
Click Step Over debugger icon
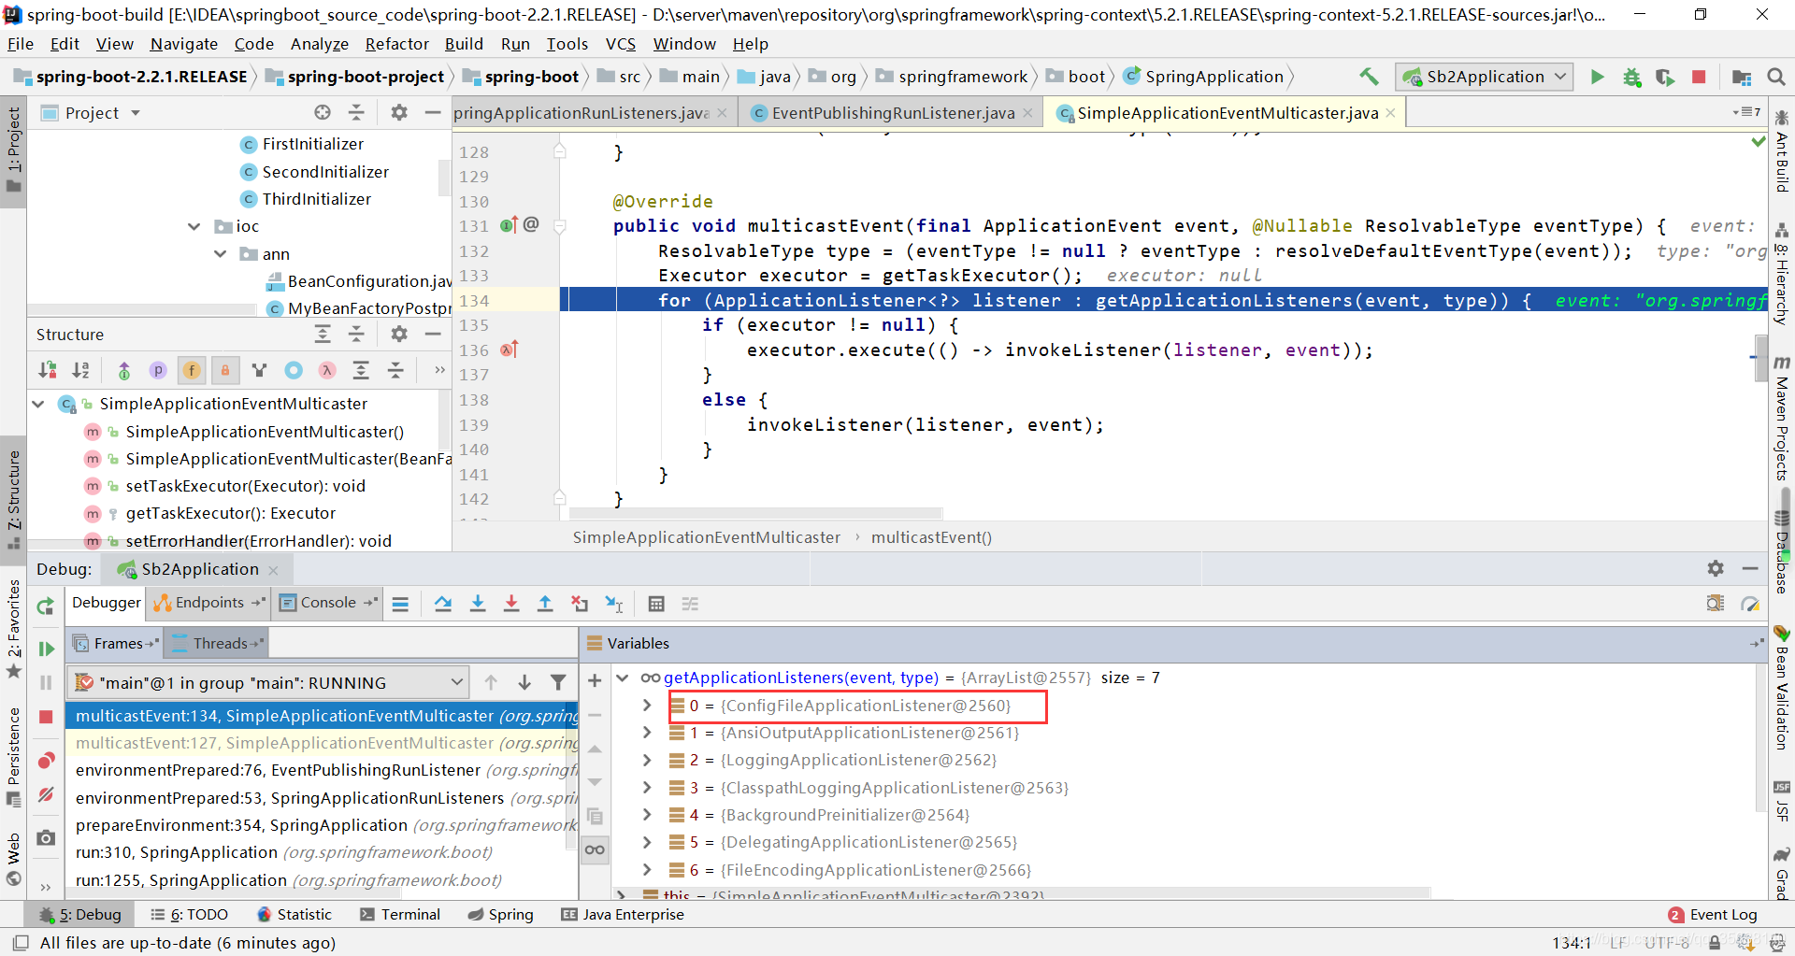[443, 604]
